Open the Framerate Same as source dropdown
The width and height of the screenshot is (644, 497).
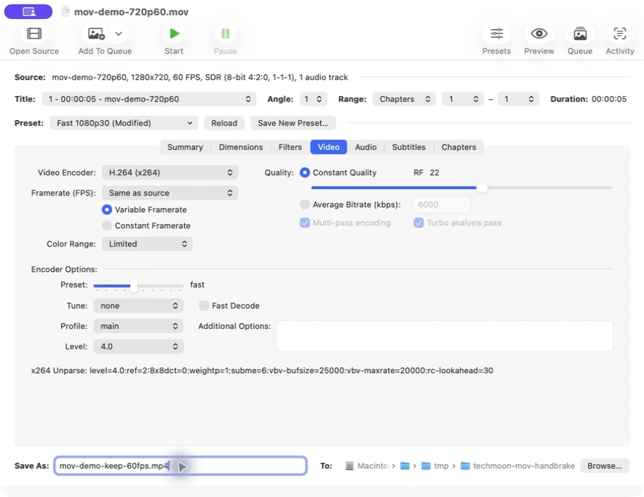[x=170, y=193]
